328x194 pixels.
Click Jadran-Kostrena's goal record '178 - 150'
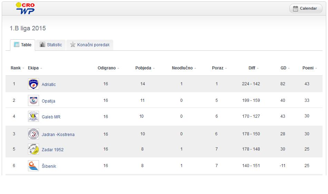251,134
